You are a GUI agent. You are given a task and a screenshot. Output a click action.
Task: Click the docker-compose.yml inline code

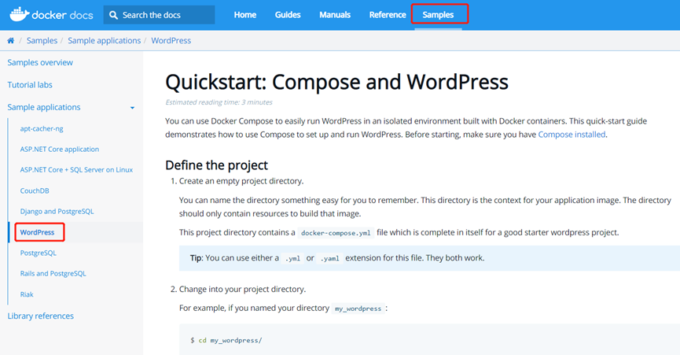tap(336, 233)
